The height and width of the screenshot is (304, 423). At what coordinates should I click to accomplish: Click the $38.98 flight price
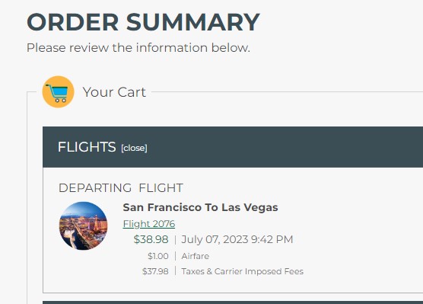pos(151,239)
